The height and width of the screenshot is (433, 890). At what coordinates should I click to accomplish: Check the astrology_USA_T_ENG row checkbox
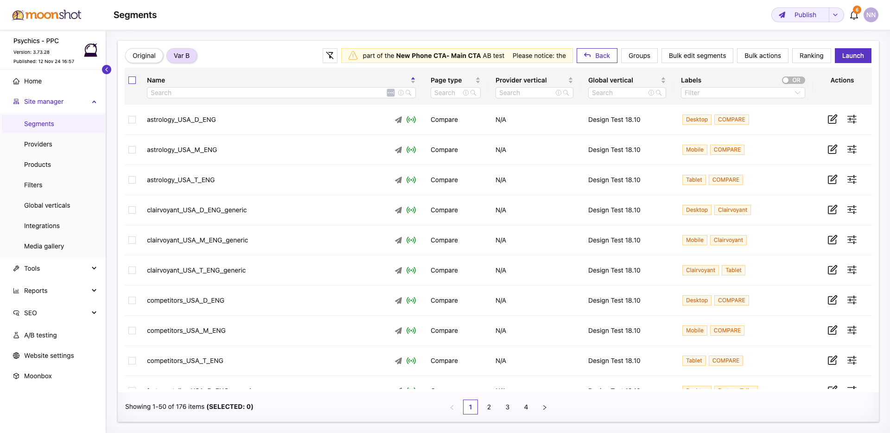132,180
